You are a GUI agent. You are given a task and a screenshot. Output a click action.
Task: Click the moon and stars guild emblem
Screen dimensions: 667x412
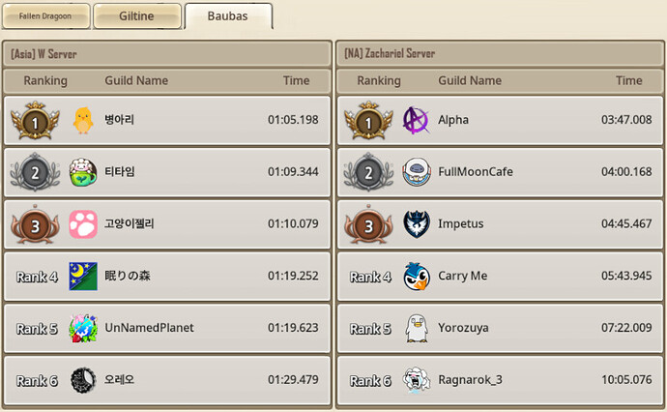tap(83, 277)
